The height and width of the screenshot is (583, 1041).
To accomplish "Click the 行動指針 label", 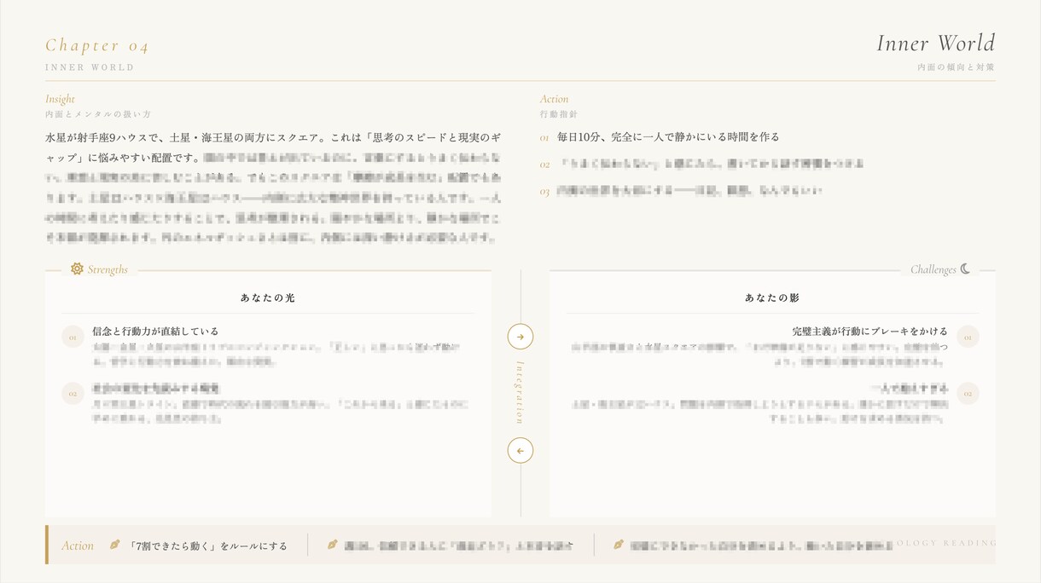I will (558, 114).
